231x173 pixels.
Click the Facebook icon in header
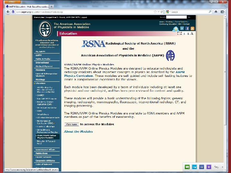pos(187,29)
